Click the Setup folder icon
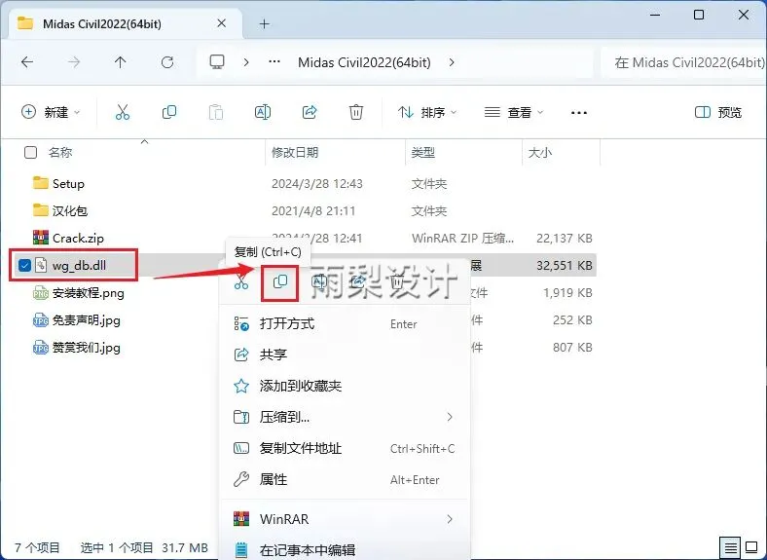The width and height of the screenshot is (767, 560). [x=41, y=183]
